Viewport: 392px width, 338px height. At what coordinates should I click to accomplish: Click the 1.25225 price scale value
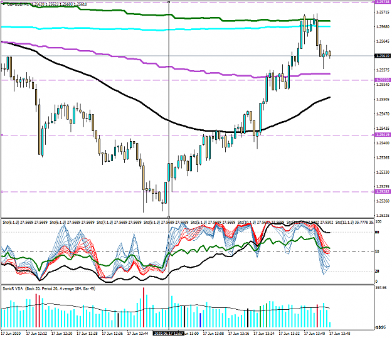[x=383, y=216]
